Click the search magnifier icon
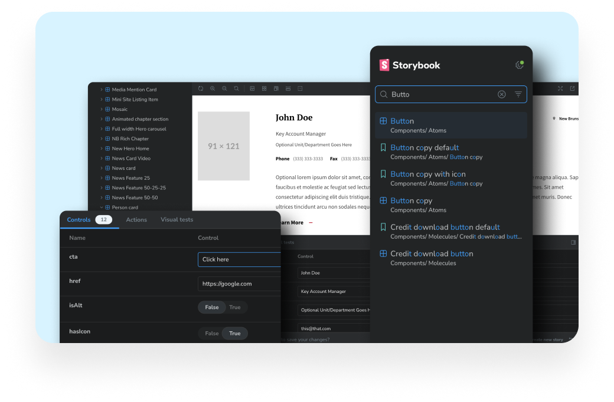The image size is (614, 402). pyautogui.click(x=384, y=94)
